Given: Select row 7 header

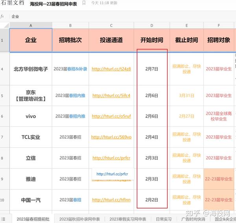Looking at the screenshot, I should point(5,137).
